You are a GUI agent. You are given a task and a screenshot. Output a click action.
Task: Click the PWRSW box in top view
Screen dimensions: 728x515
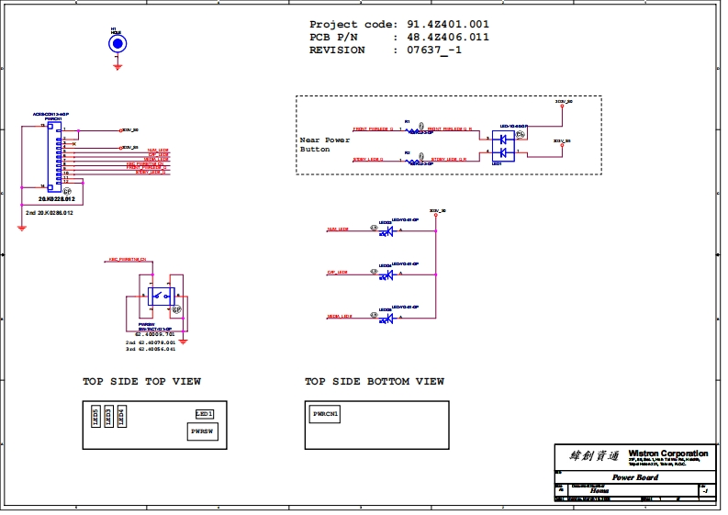click(201, 430)
